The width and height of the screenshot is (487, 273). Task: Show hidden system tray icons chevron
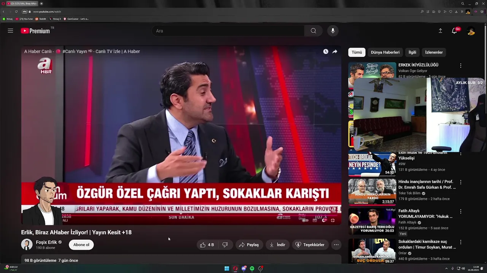[x=446, y=268]
